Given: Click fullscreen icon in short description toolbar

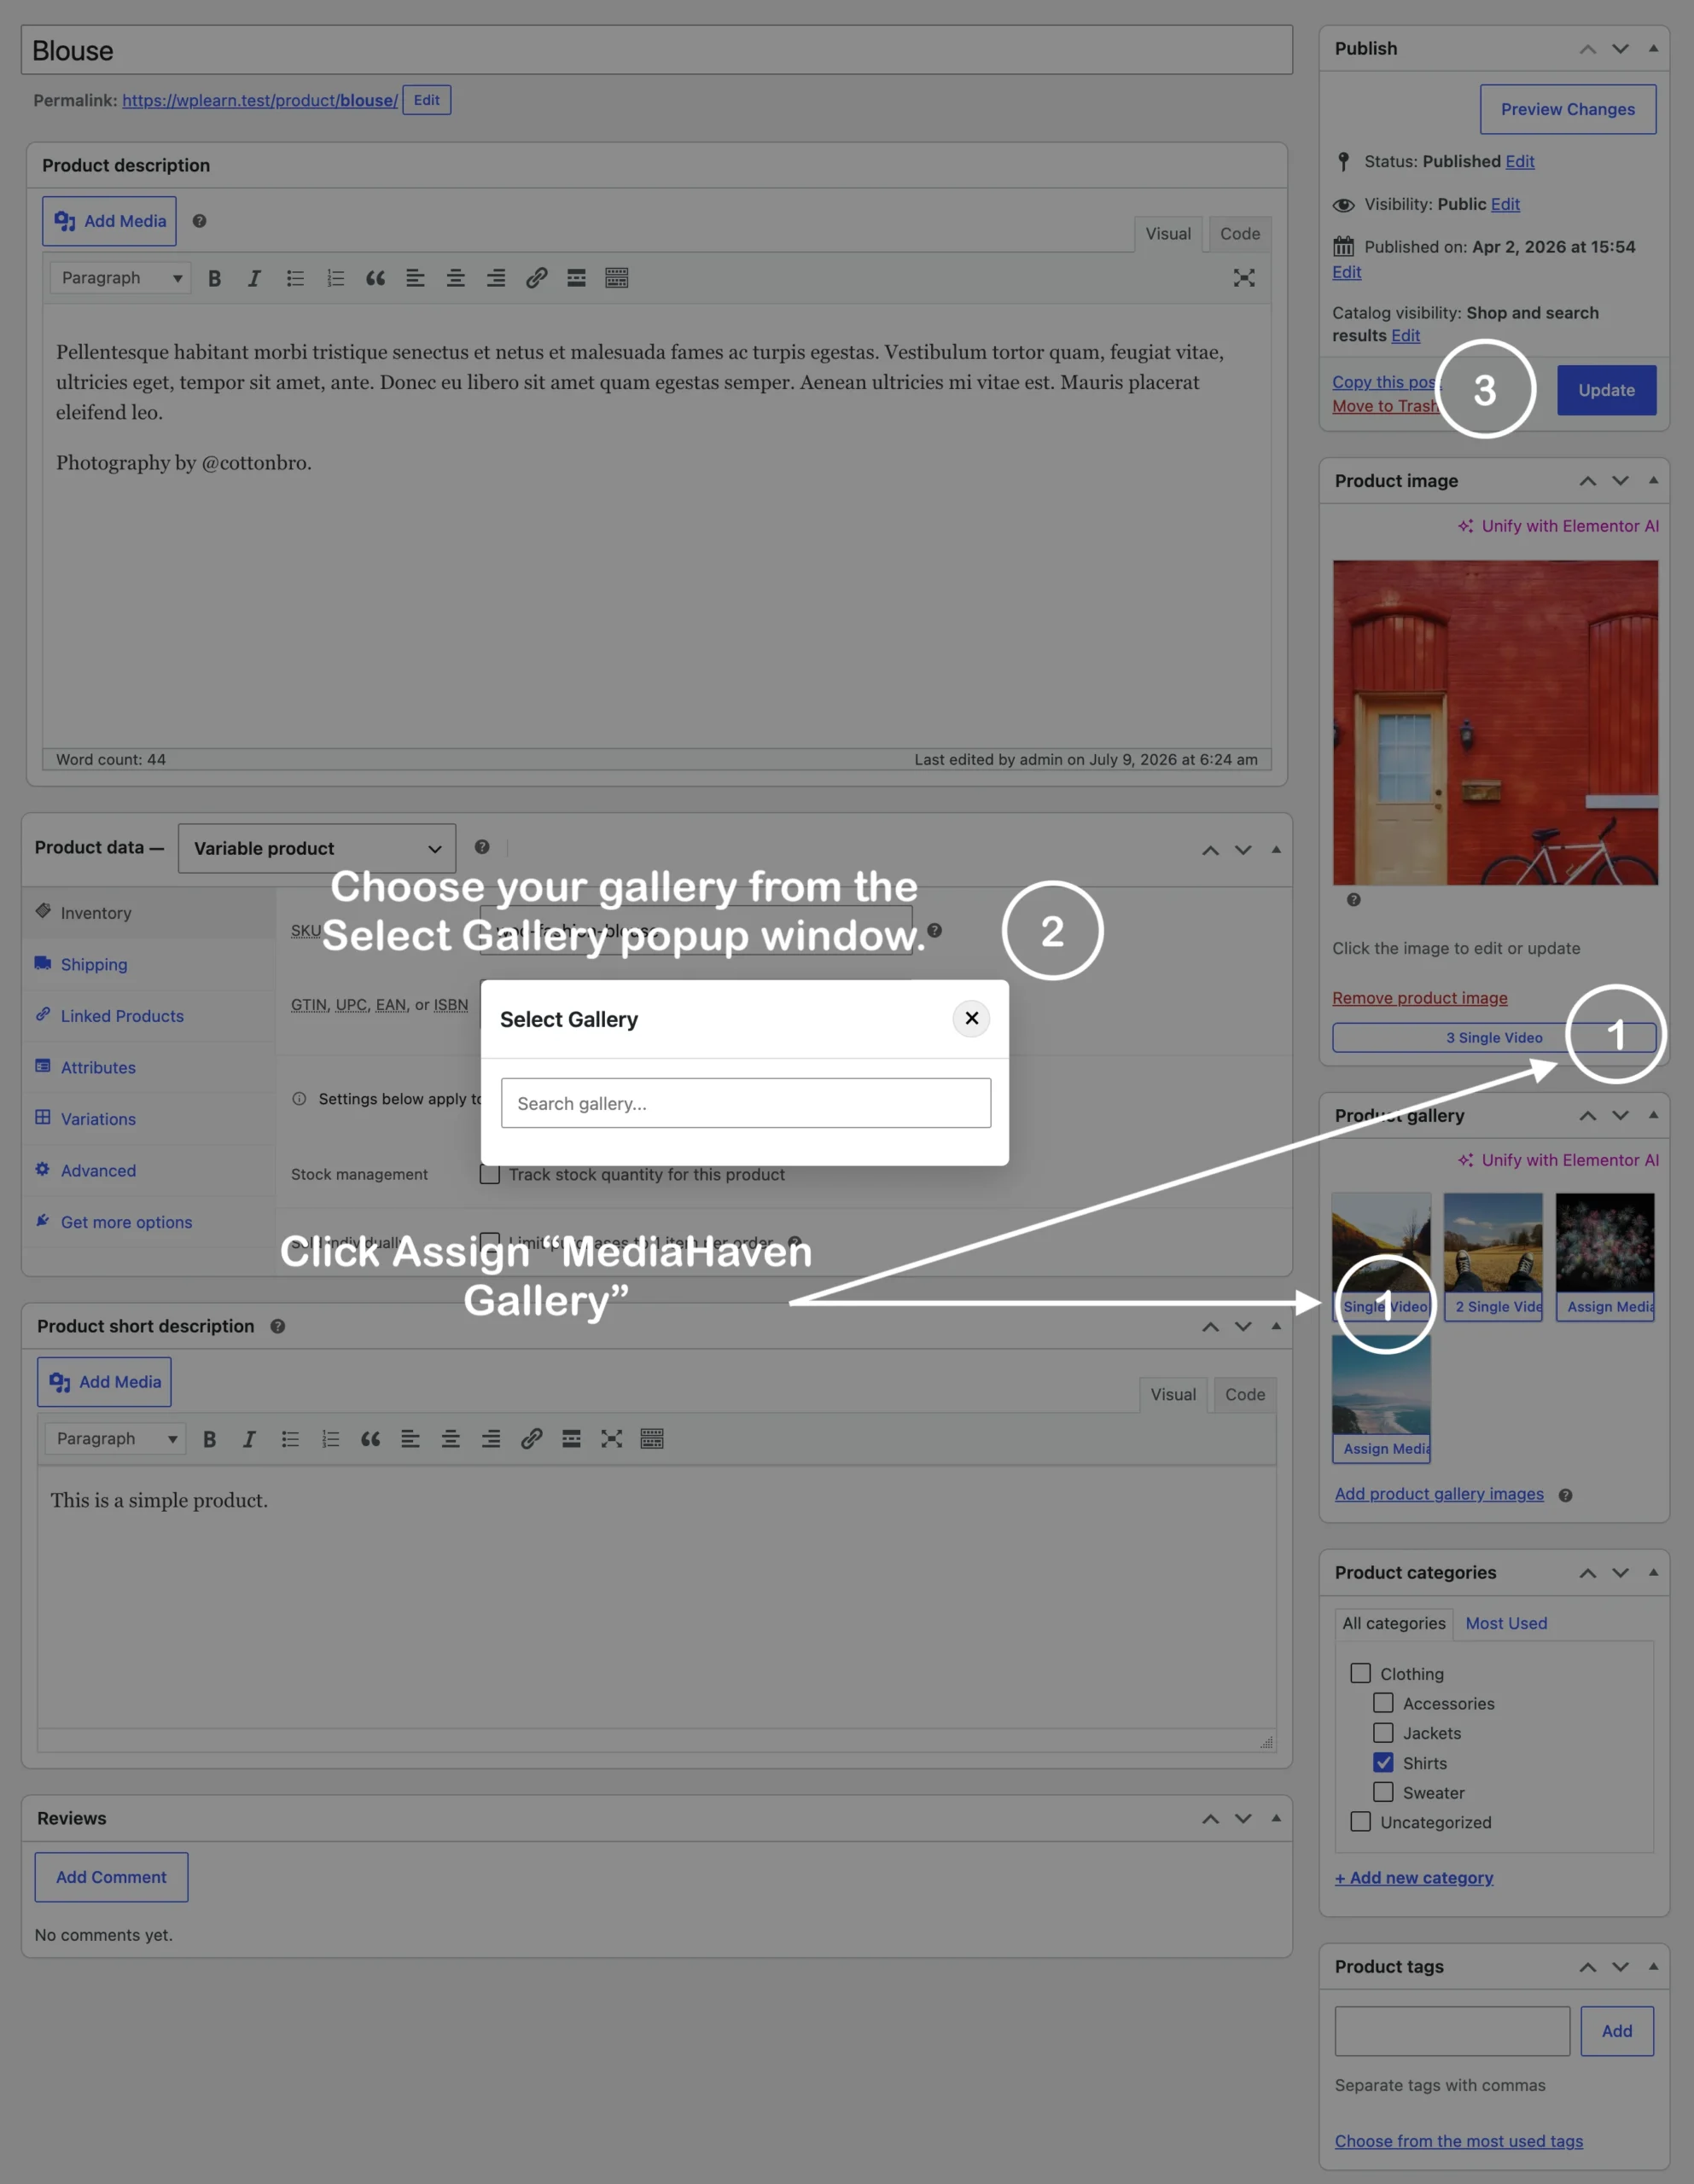Looking at the screenshot, I should click(611, 1439).
